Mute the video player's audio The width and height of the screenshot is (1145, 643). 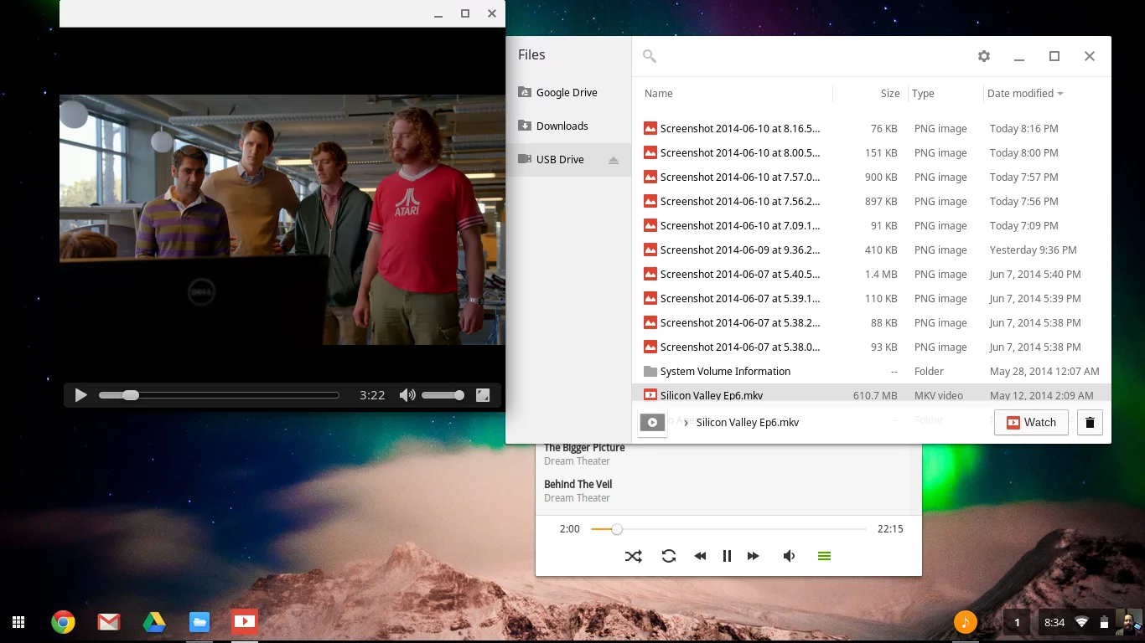point(407,394)
